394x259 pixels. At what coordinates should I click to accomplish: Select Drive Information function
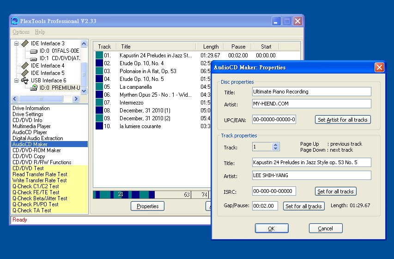point(31,108)
